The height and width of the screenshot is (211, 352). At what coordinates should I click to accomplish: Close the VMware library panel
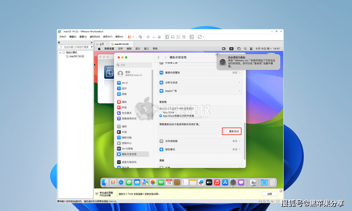click(91, 43)
